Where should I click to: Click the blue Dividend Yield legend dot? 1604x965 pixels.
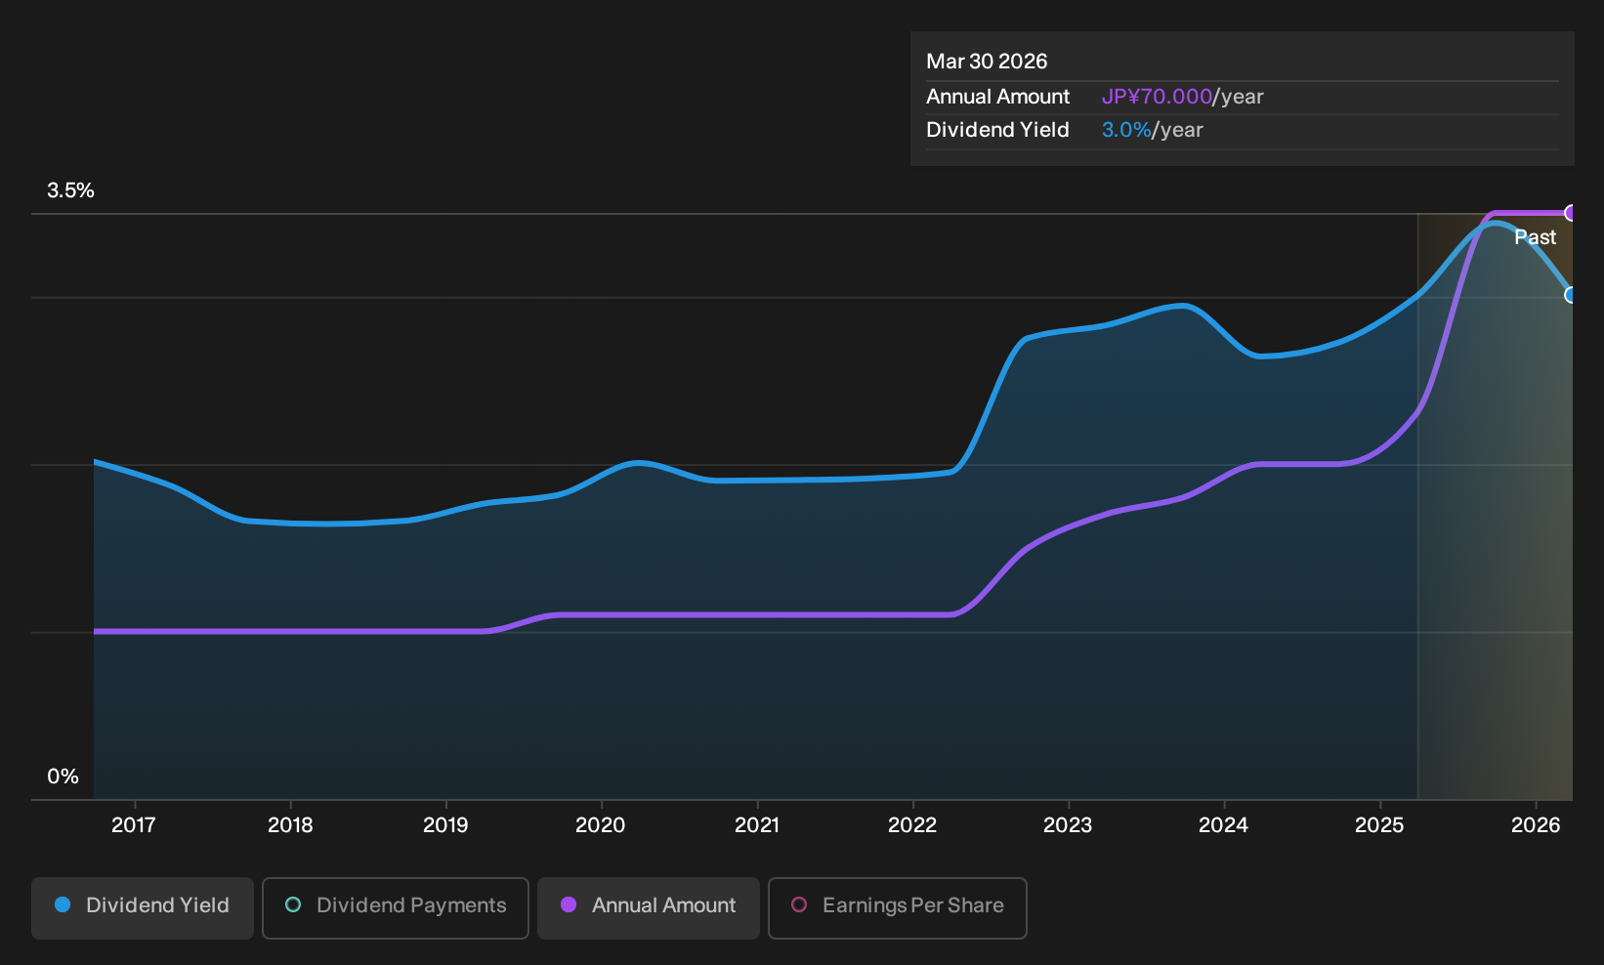pos(63,904)
